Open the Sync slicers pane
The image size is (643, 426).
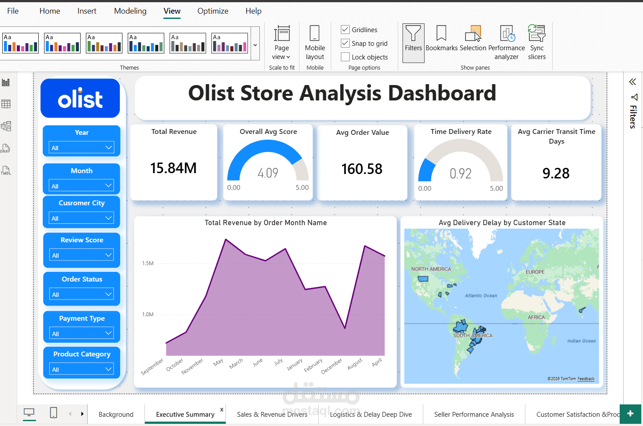(x=537, y=43)
